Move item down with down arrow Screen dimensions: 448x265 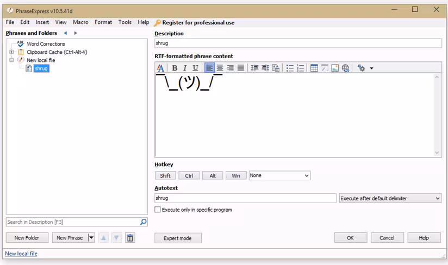(x=116, y=238)
